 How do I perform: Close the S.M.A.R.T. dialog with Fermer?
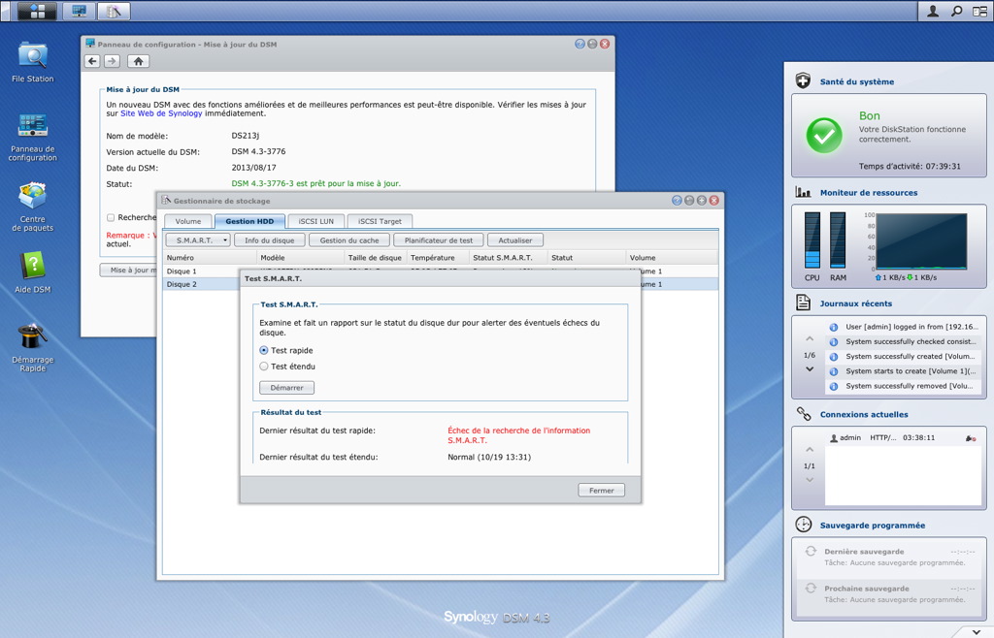click(602, 491)
